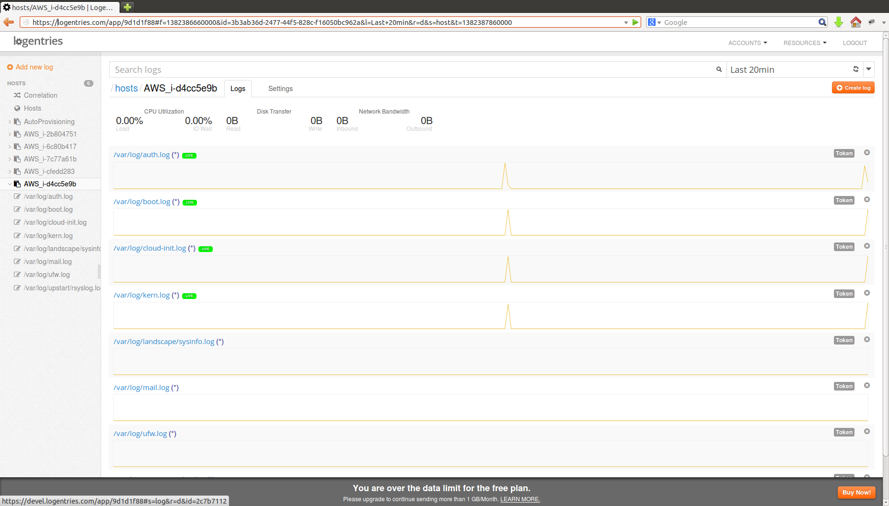This screenshot has width=889, height=506.
Task: Click the search magnifier icon in logs search
Action: pos(719,69)
